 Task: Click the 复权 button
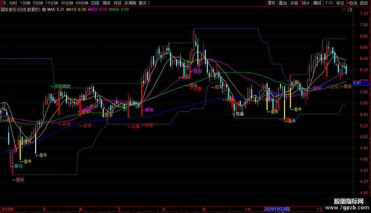click(x=272, y=3)
